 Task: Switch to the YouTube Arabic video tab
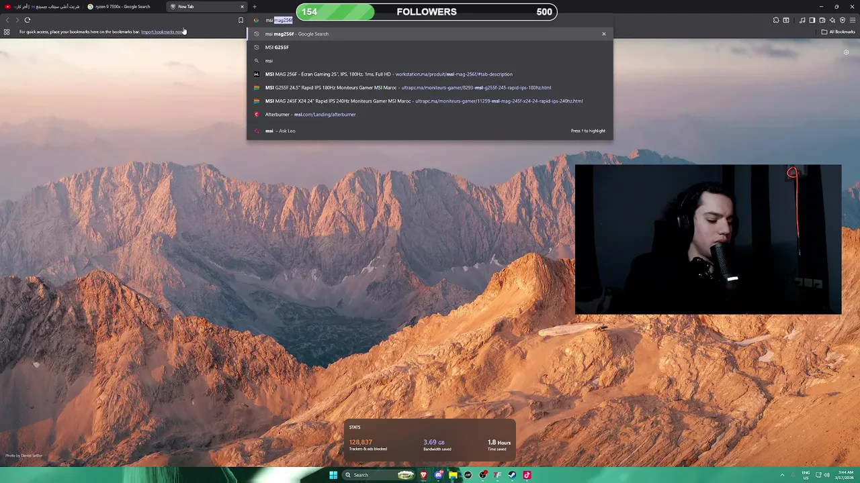click(x=42, y=7)
